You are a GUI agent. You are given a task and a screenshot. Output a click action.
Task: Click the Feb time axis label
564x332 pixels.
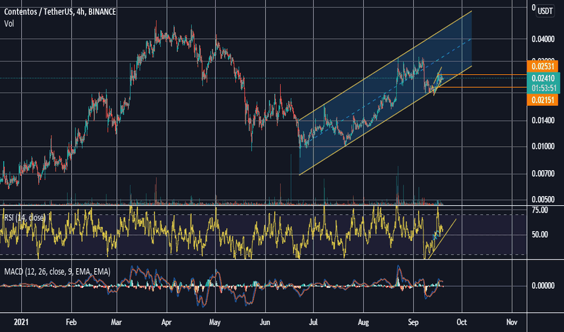pos(71,322)
